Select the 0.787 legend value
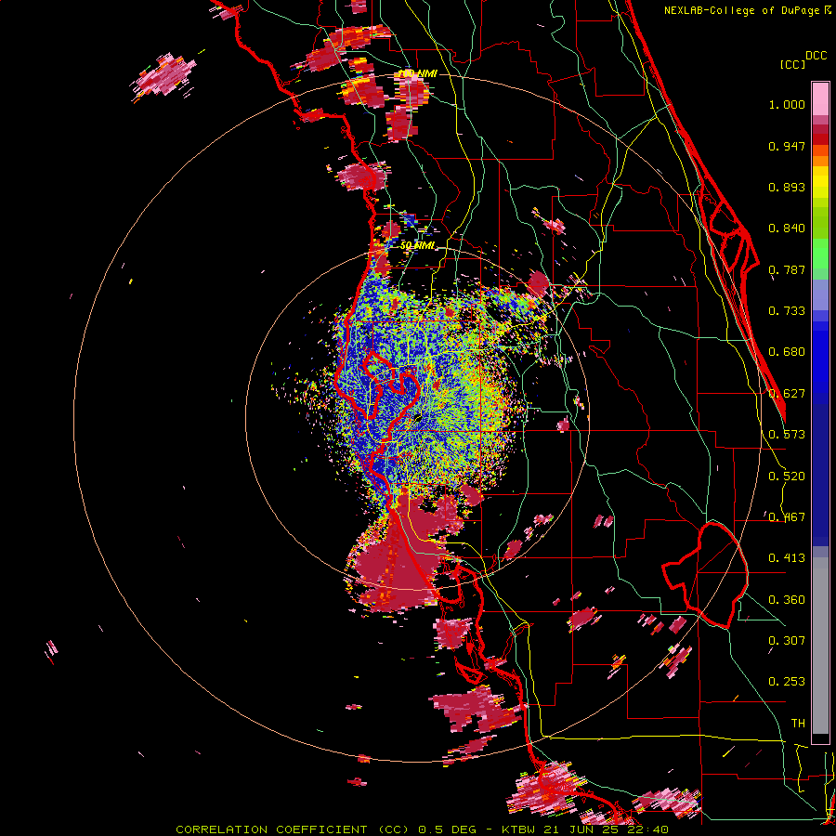This screenshot has height=836, width=836. click(787, 269)
